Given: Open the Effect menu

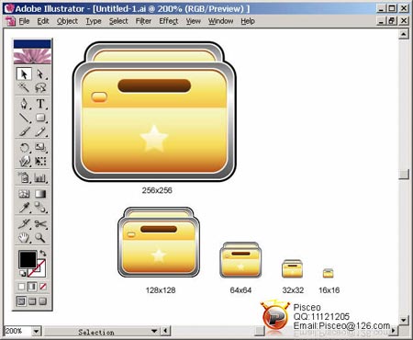Looking at the screenshot, I should pos(169,21).
